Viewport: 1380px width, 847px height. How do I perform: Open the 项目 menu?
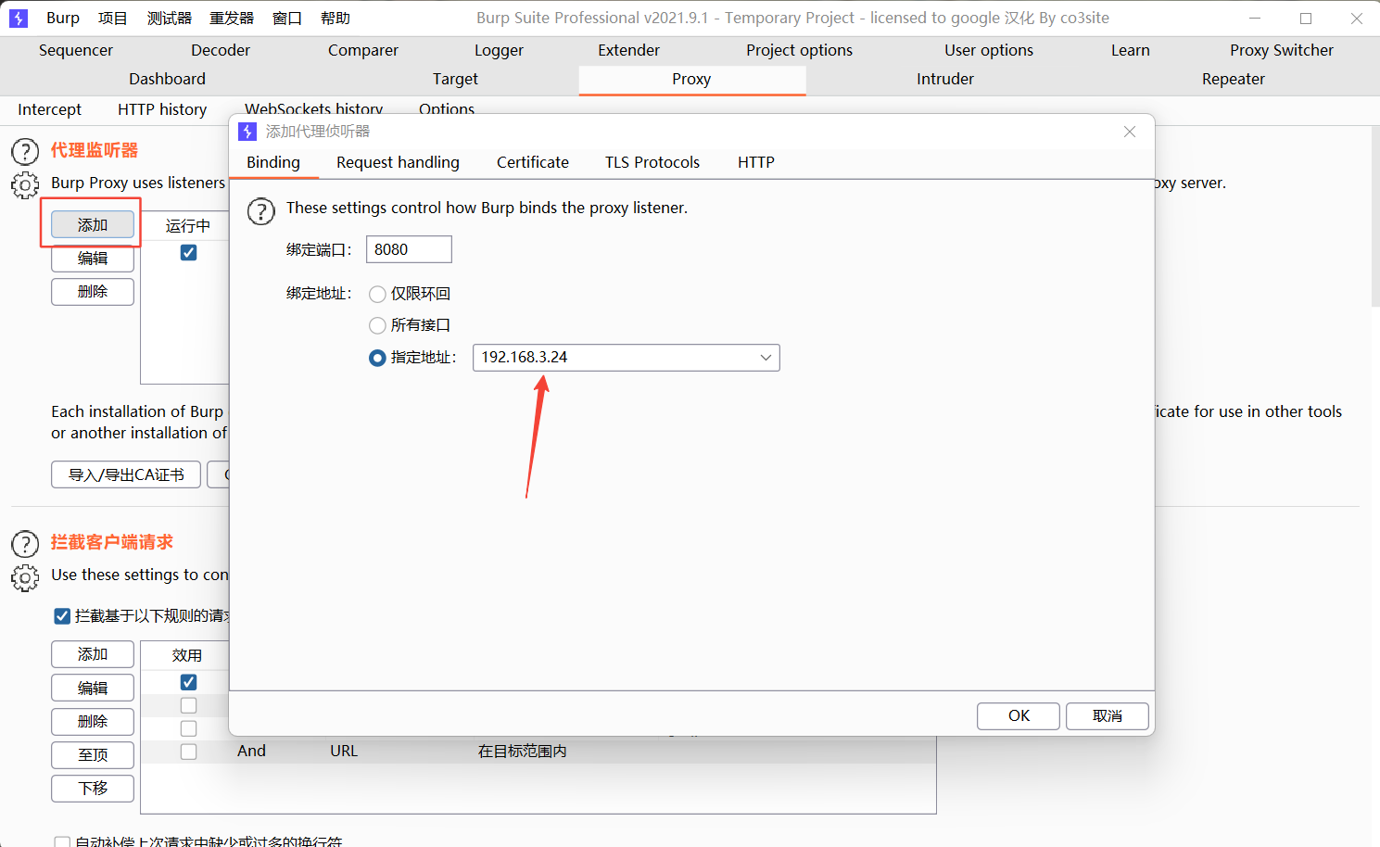click(113, 18)
